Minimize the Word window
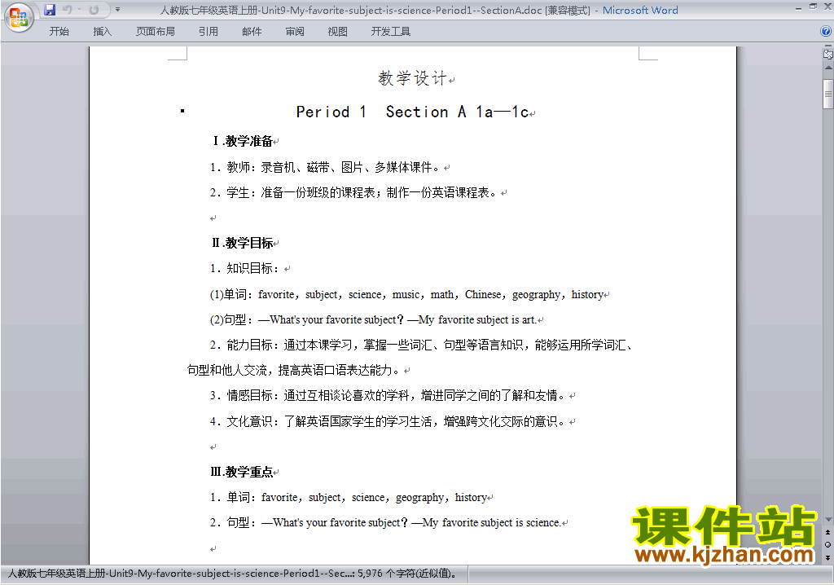The image size is (834, 585). tap(798, 8)
